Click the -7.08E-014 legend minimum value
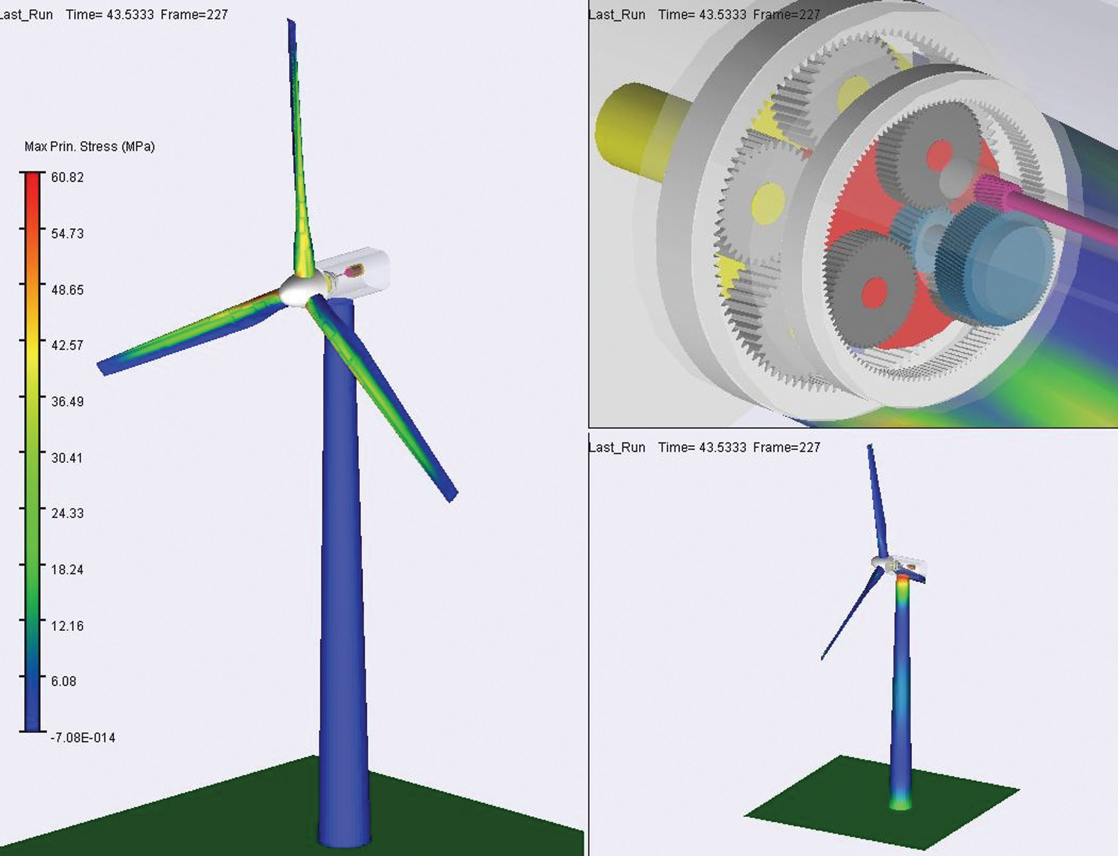This screenshot has height=856, width=1118. [x=83, y=738]
